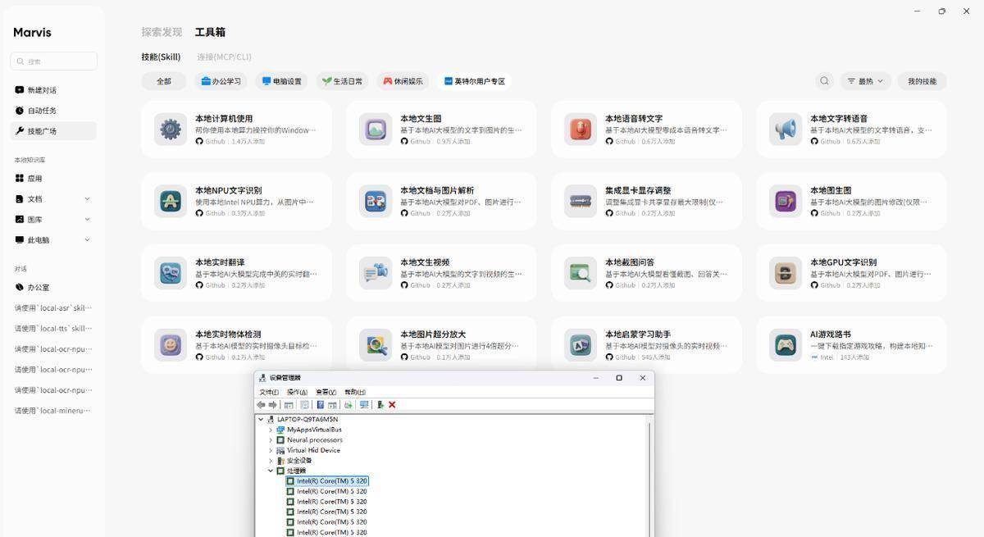The image size is (984, 537).
Task: Filter skills by 休闲娱乐
Action: pos(403,81)
